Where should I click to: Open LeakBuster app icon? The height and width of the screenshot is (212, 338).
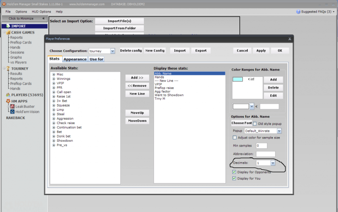(13, 106)
